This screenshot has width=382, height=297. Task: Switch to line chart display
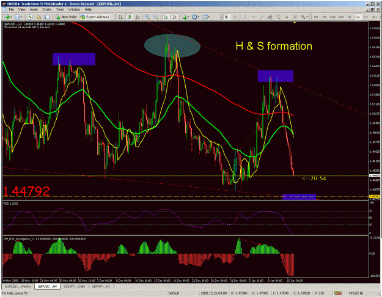138,17
